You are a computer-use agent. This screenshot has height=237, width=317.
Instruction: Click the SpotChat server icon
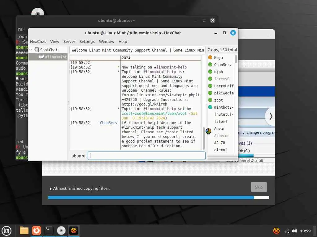(37, 50)
